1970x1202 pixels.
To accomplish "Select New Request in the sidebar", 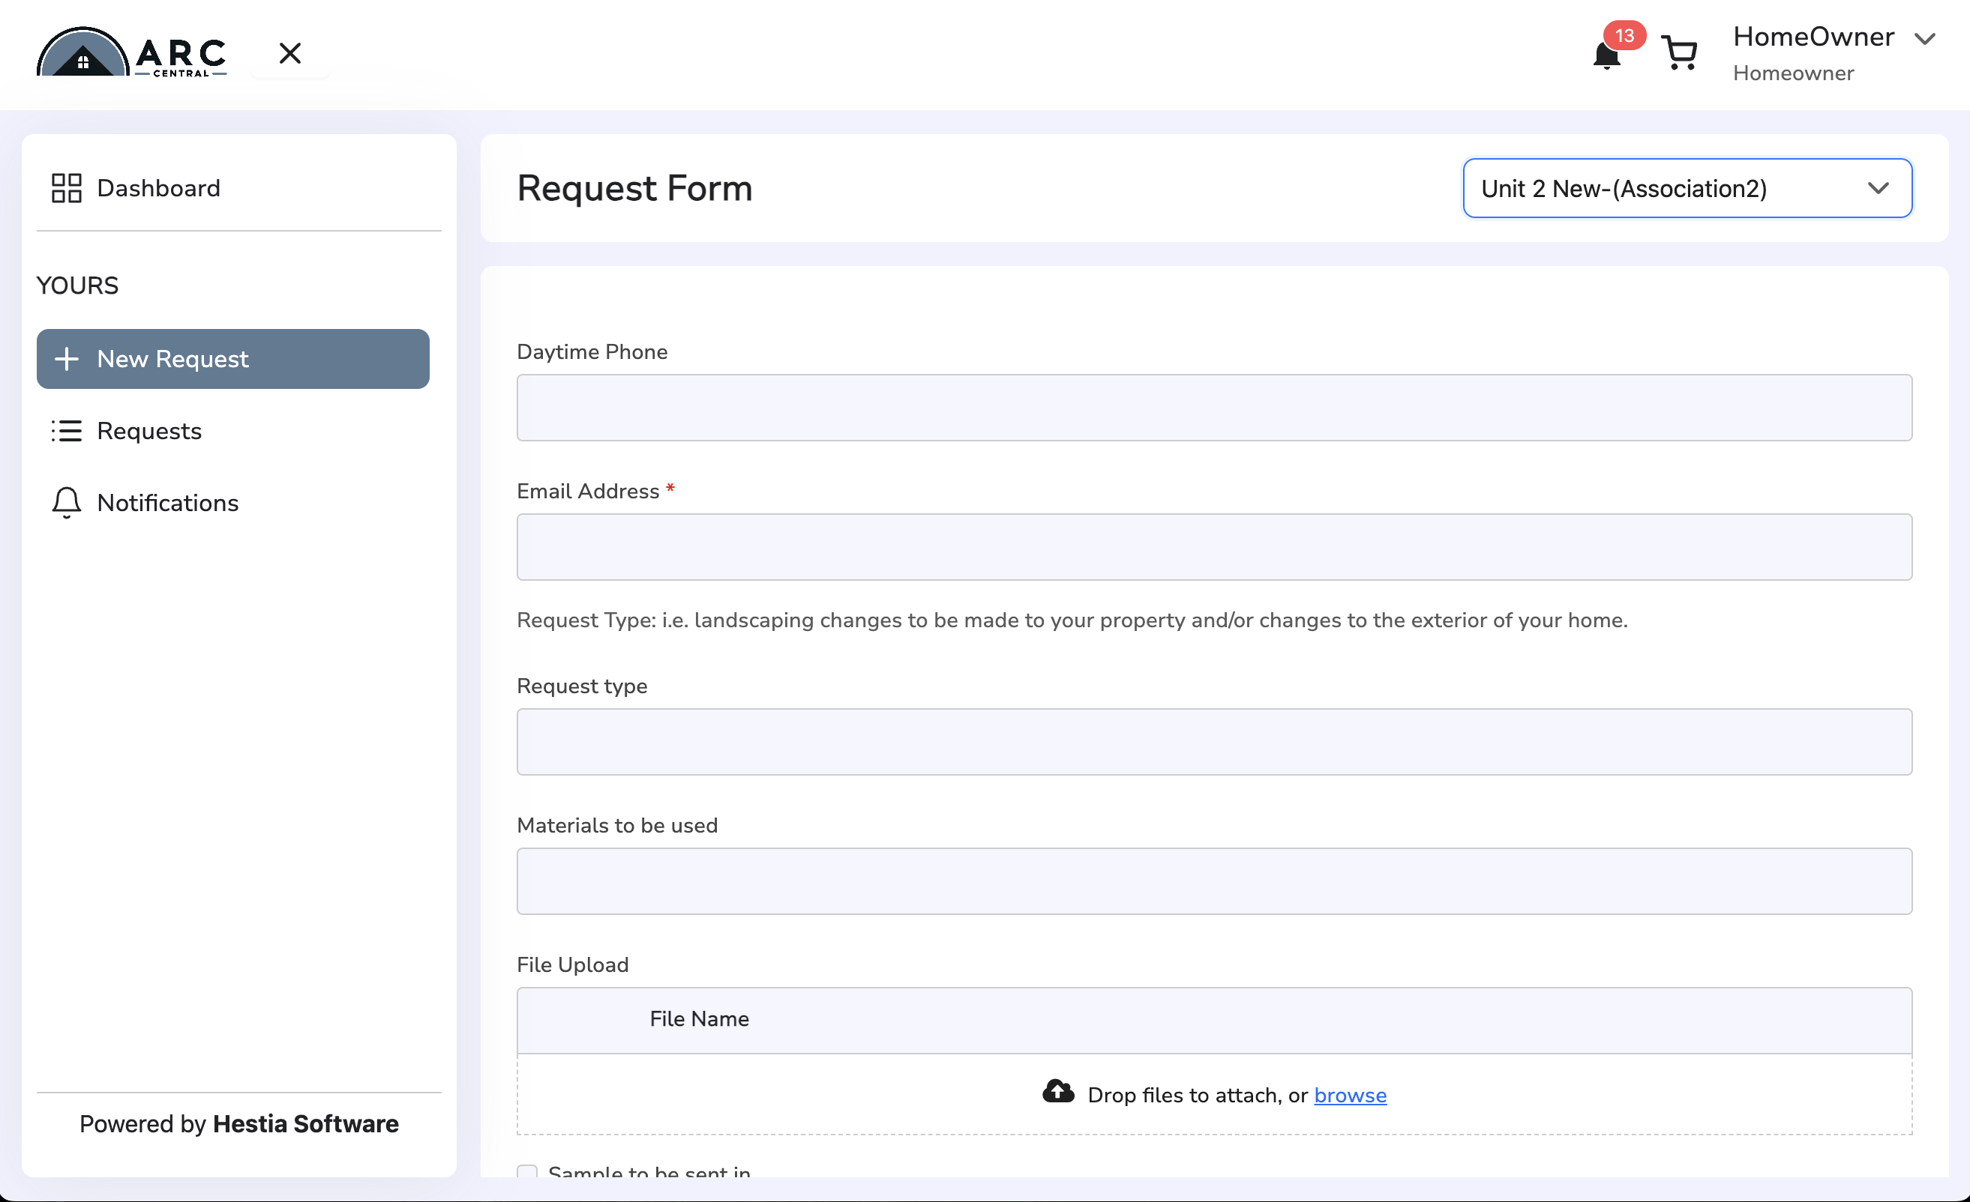I will coord(232,359).
